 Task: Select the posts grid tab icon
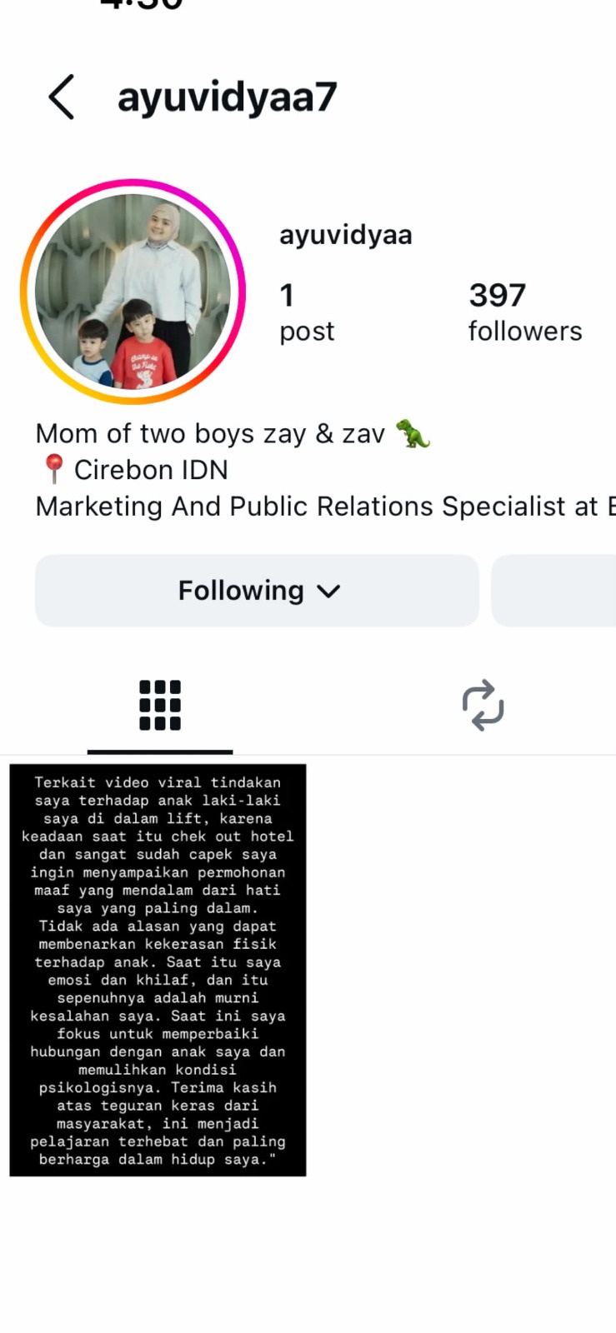(160, 705)
